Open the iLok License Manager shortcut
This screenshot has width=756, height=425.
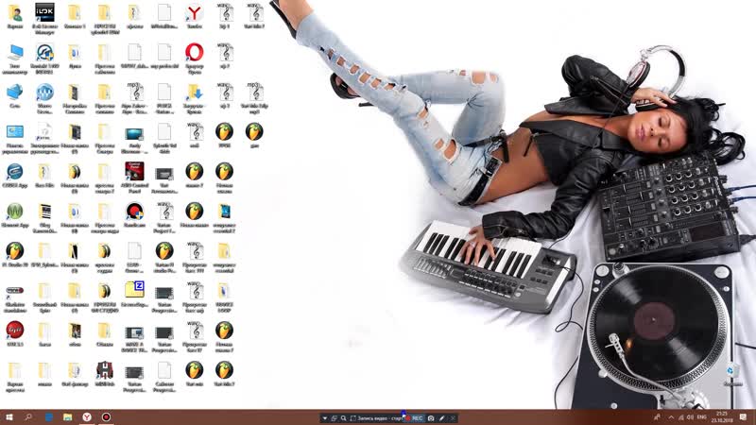(x=44, y=12)
